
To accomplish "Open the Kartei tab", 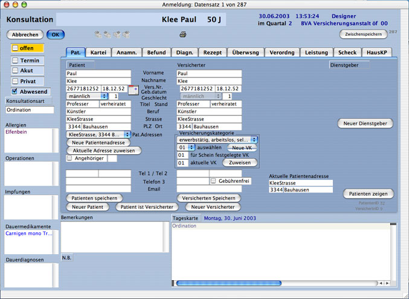I will point(98,52).
